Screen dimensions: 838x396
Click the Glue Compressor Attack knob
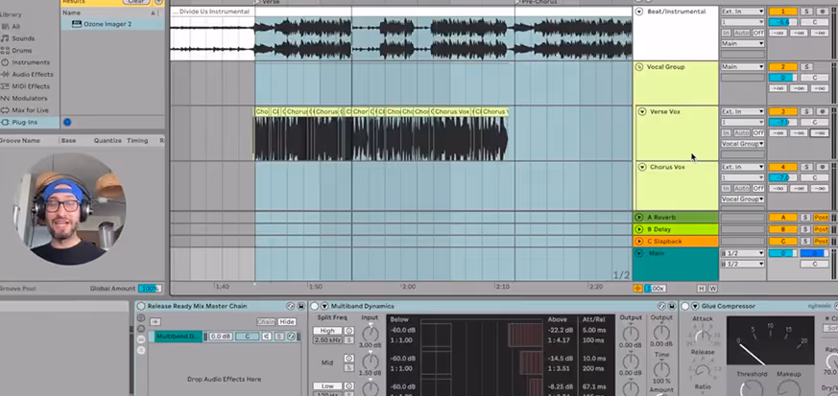coord(703,336)
